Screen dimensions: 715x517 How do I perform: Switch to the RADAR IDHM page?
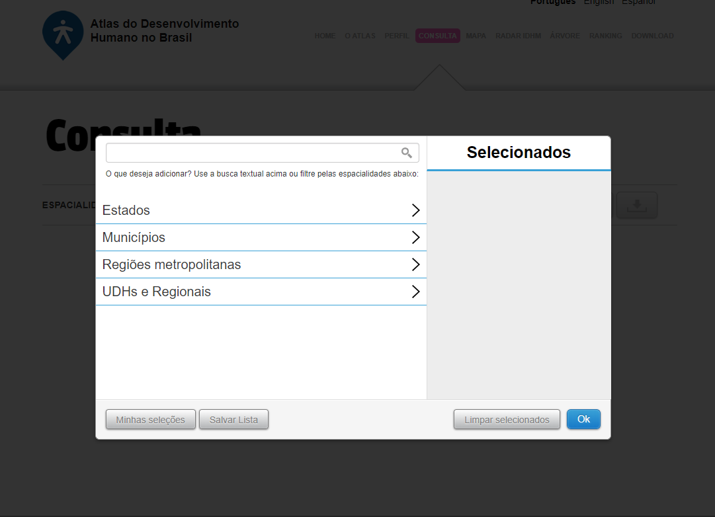point(518,36)
